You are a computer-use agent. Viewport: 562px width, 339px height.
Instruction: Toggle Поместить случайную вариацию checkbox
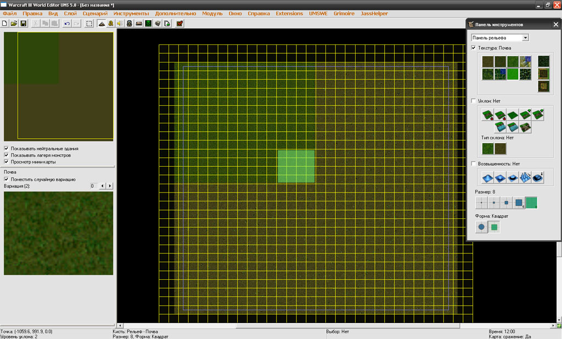click(6, 179)
